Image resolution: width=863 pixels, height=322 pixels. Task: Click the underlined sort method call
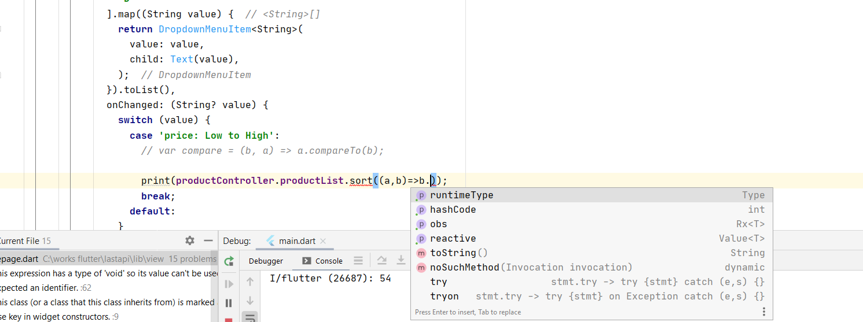tap(361, 181)
